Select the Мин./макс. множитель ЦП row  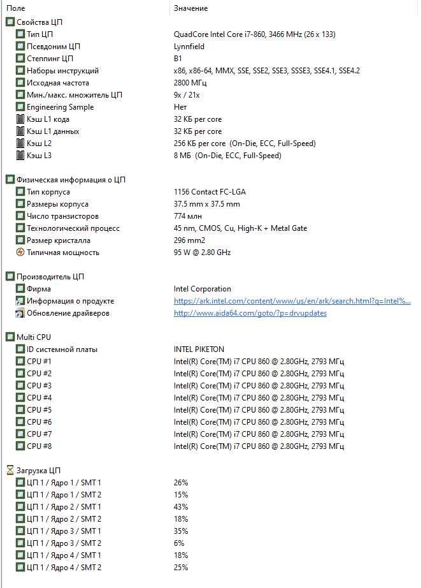point(210,95)
